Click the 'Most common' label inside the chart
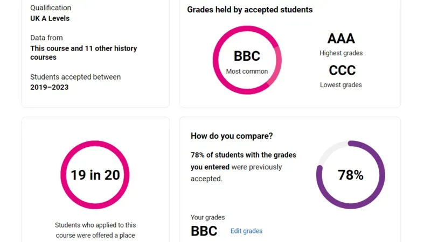Image resolution: width=431 pixels, height=242 pixels. coord(247,72)
